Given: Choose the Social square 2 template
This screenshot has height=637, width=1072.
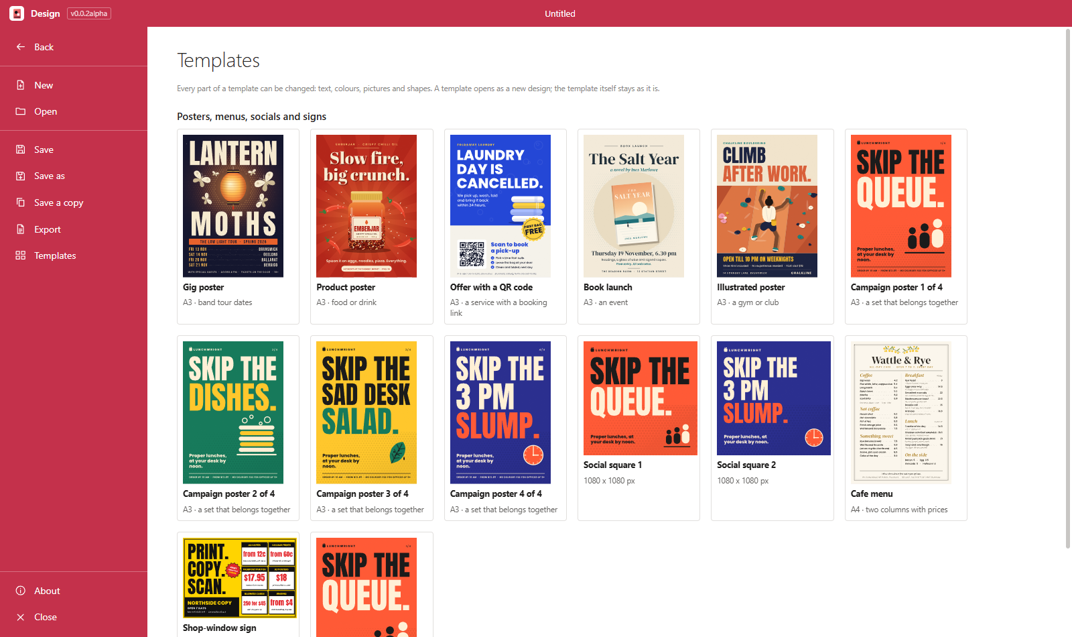Looking at the screenshot, I should click(774, 398).
